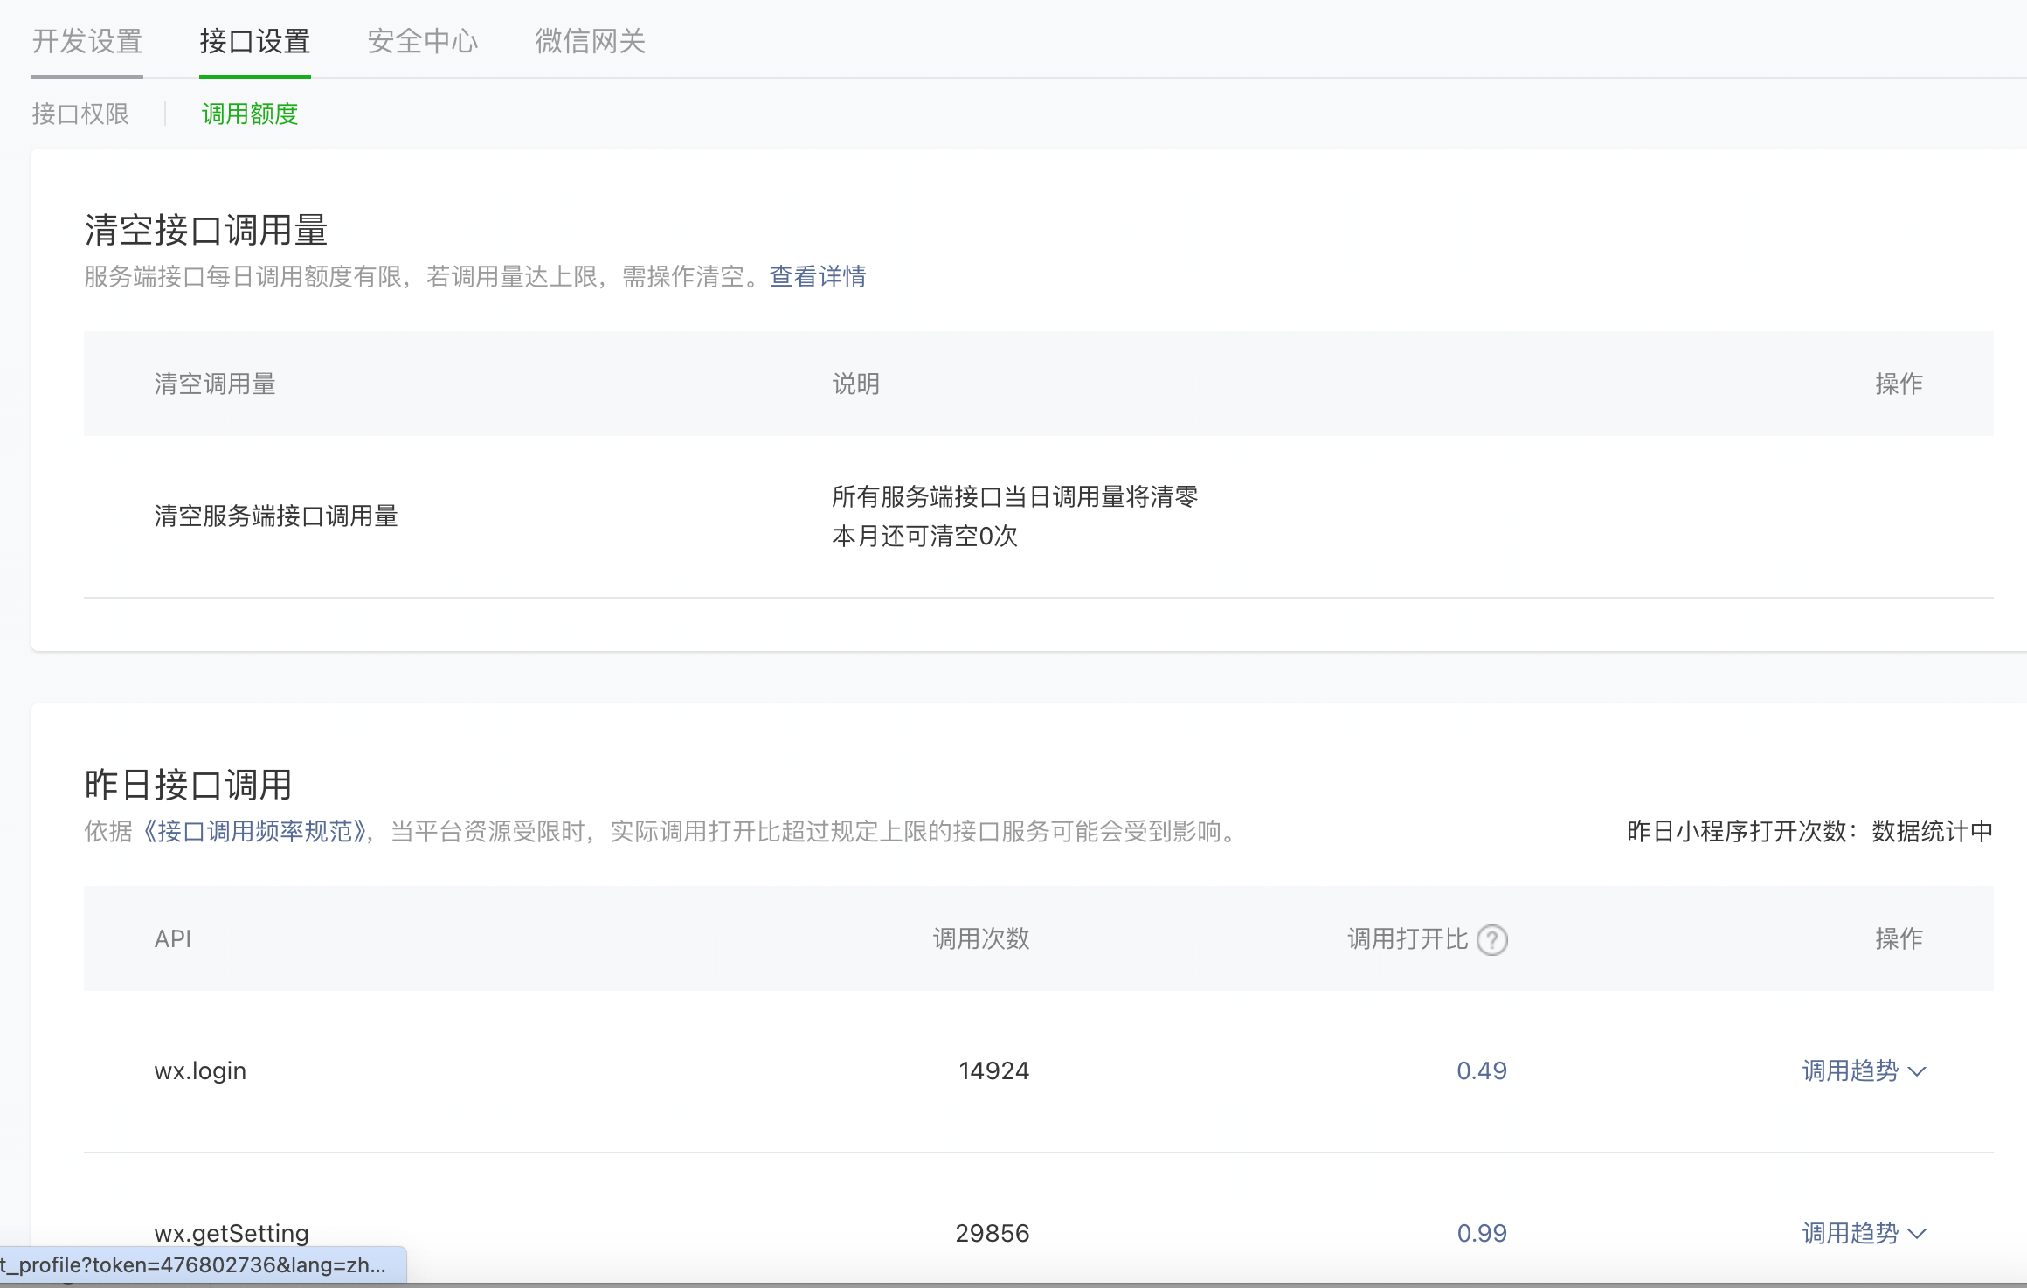Switch to the 开发设置 tab
This screenshot has width=2027, height=1288.
[87, 41]
